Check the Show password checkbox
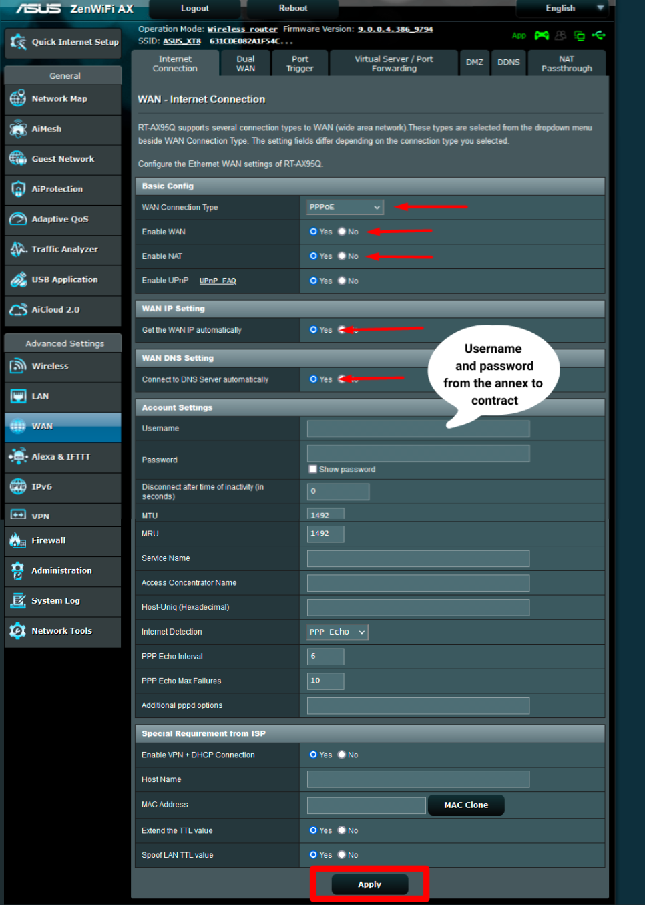The image size is (645, 905). [x=312, y=469]
